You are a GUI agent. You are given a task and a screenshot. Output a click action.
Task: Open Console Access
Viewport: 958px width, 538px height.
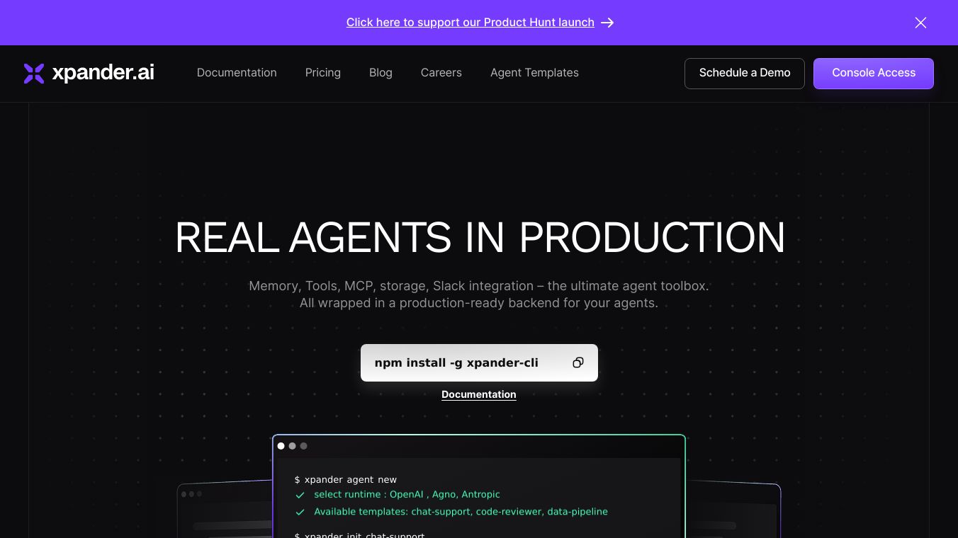[874, 74]
